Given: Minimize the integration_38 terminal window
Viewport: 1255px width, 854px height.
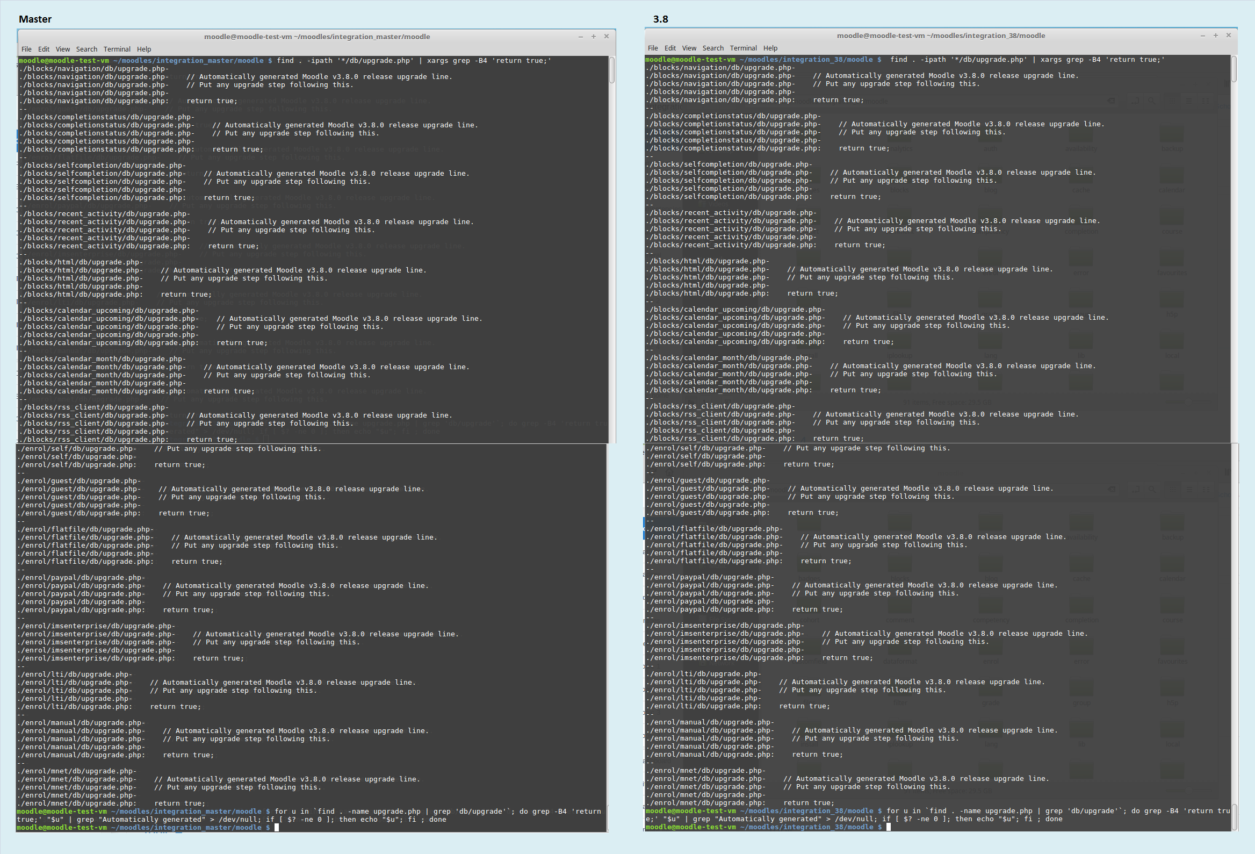Looking at the screenshot, I should coord(1202,35).
